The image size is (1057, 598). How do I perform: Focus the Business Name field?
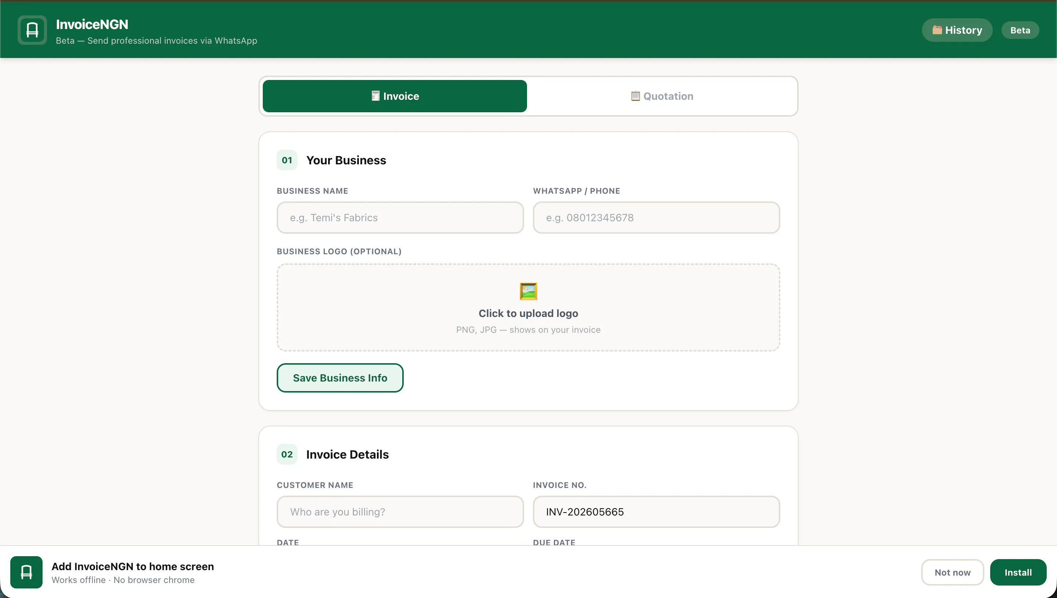[x=400, y=218]
